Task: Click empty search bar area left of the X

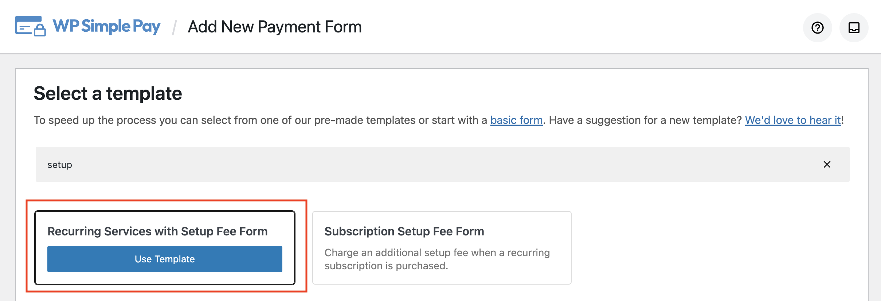Action: tap(437, 164)
